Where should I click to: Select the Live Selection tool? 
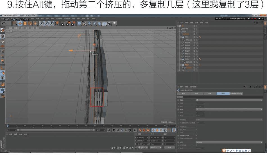pyautogui.click(x=15, y=23)
